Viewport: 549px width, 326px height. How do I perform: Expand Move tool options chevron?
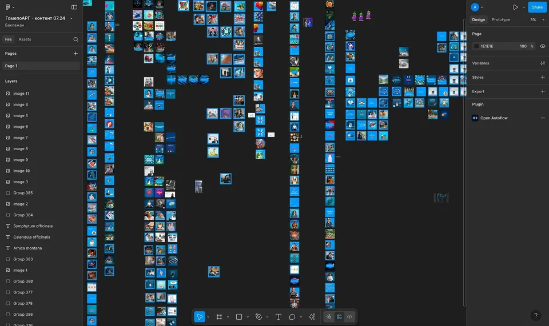pyautogui.click(x=208, y=317)
